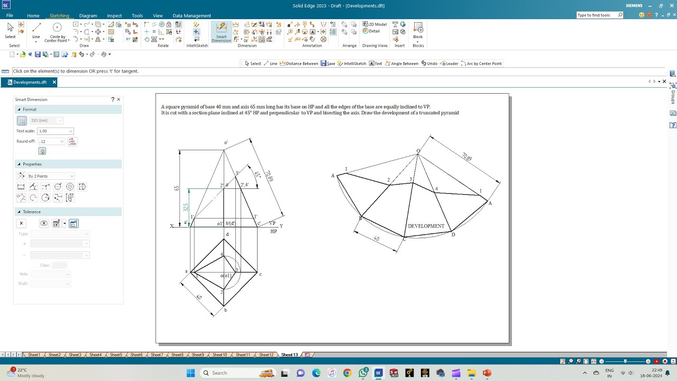The image size is (677, 381).
Task: Switch to the Sheet5 tab
Action: tap(116, 355)
